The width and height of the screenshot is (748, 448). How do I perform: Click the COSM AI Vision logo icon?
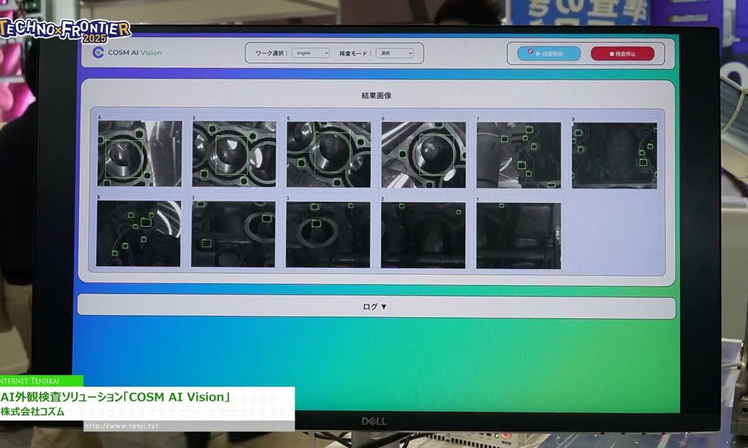coord(98,52)
